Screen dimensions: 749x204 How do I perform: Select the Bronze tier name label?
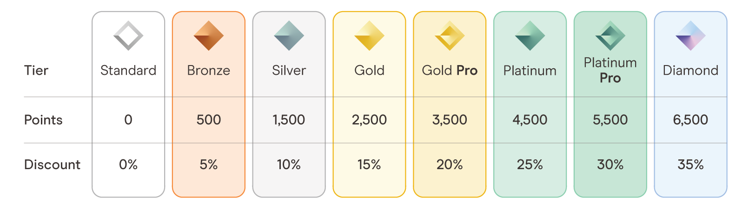[209, 71]
